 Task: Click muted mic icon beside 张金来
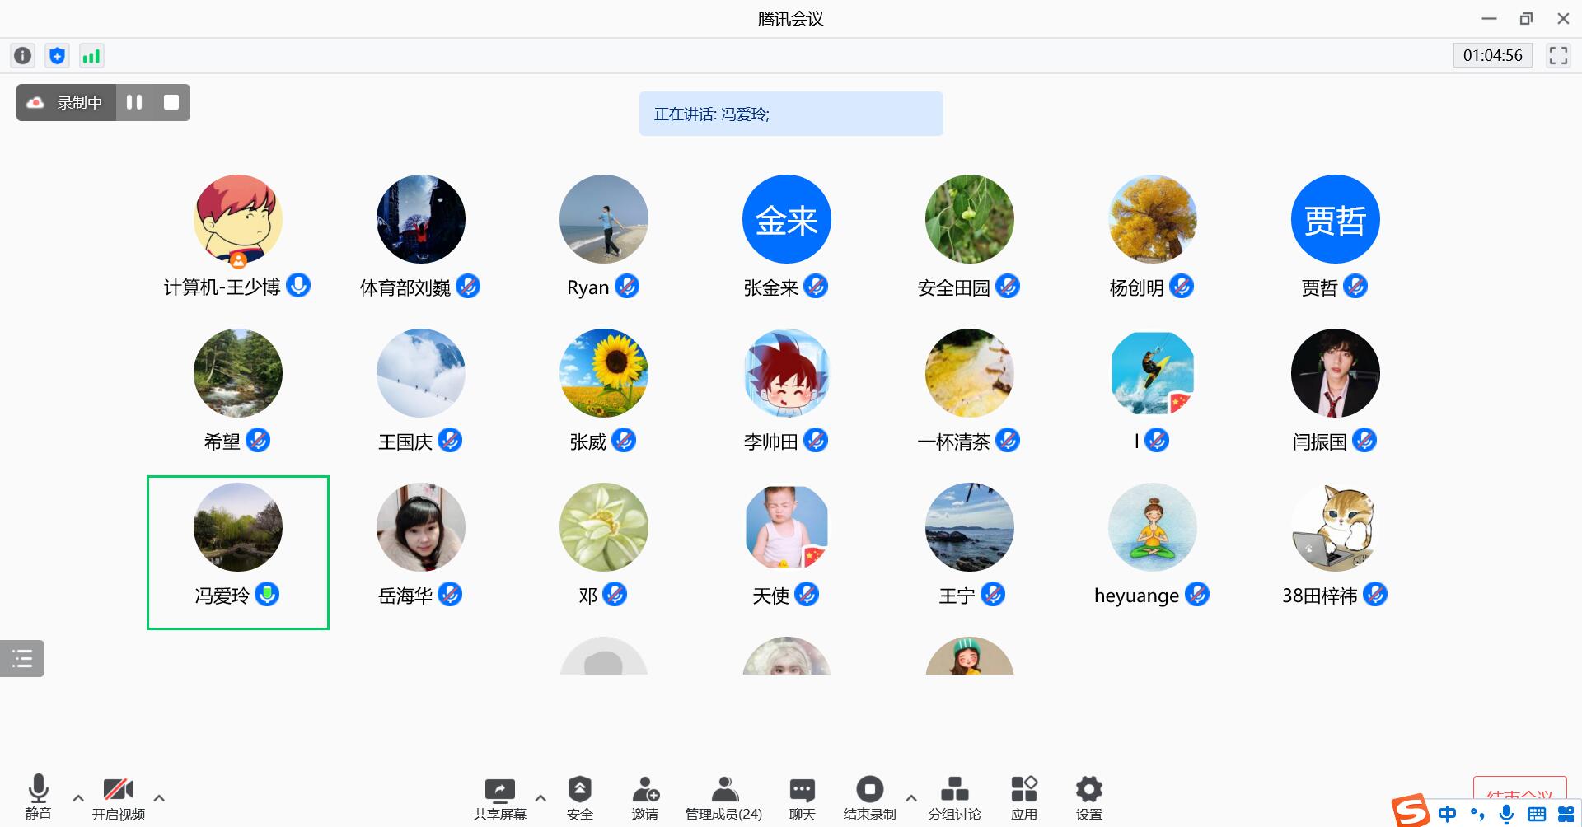(816, 286)
